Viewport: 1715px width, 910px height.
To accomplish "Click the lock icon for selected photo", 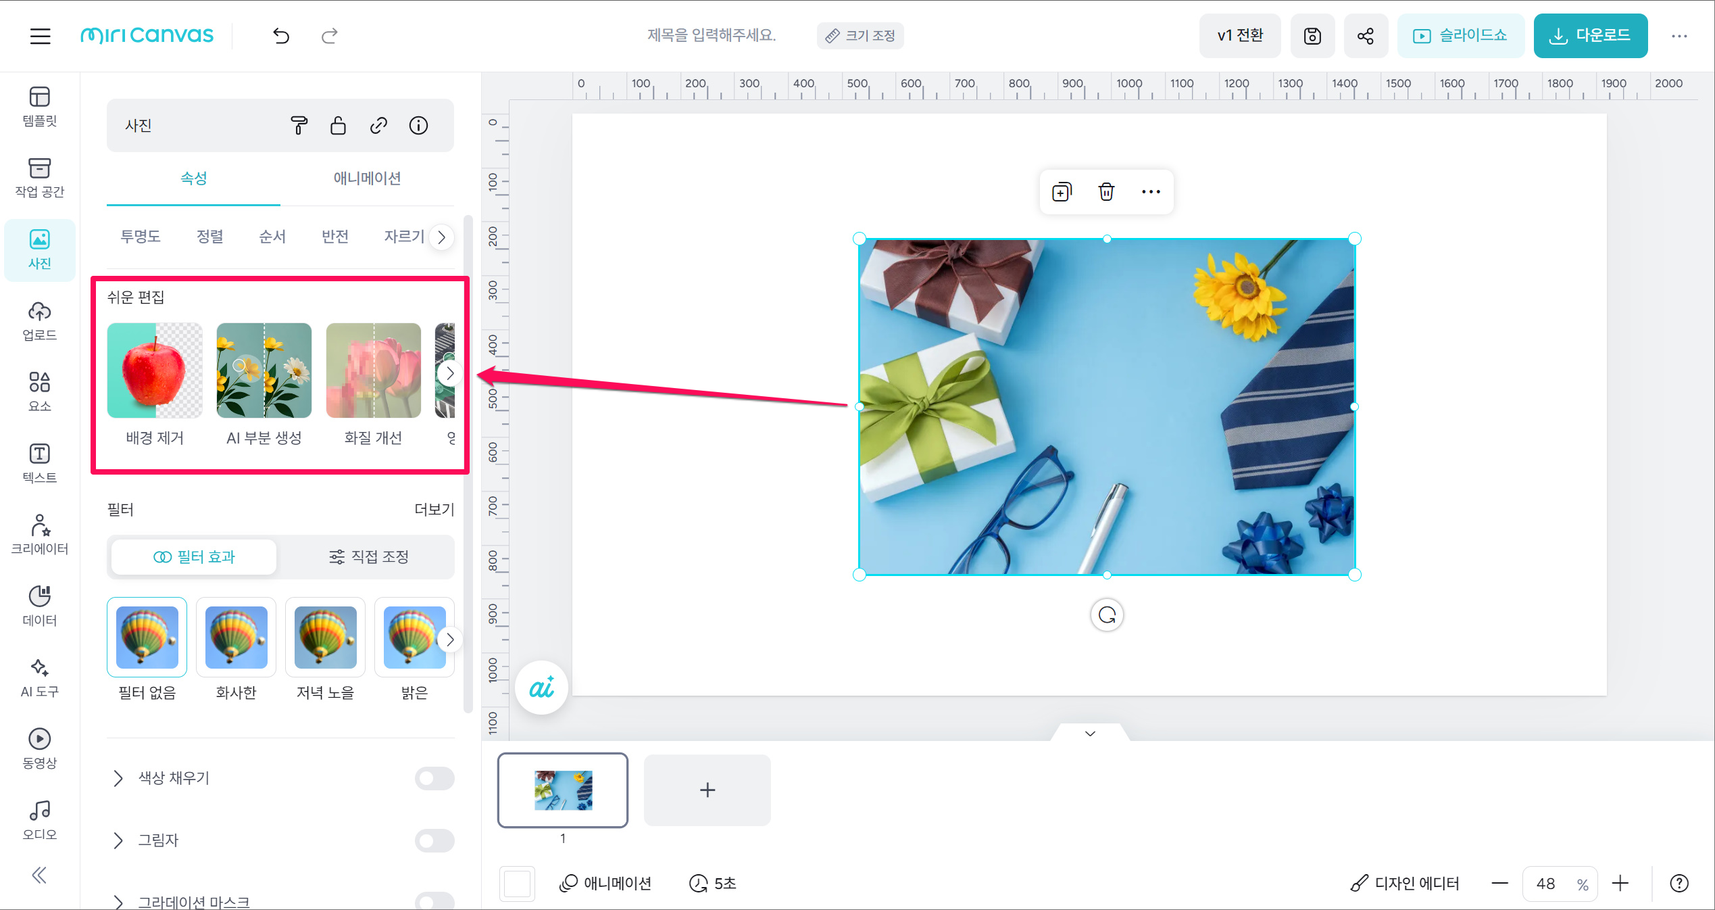I will coord(338,126).
